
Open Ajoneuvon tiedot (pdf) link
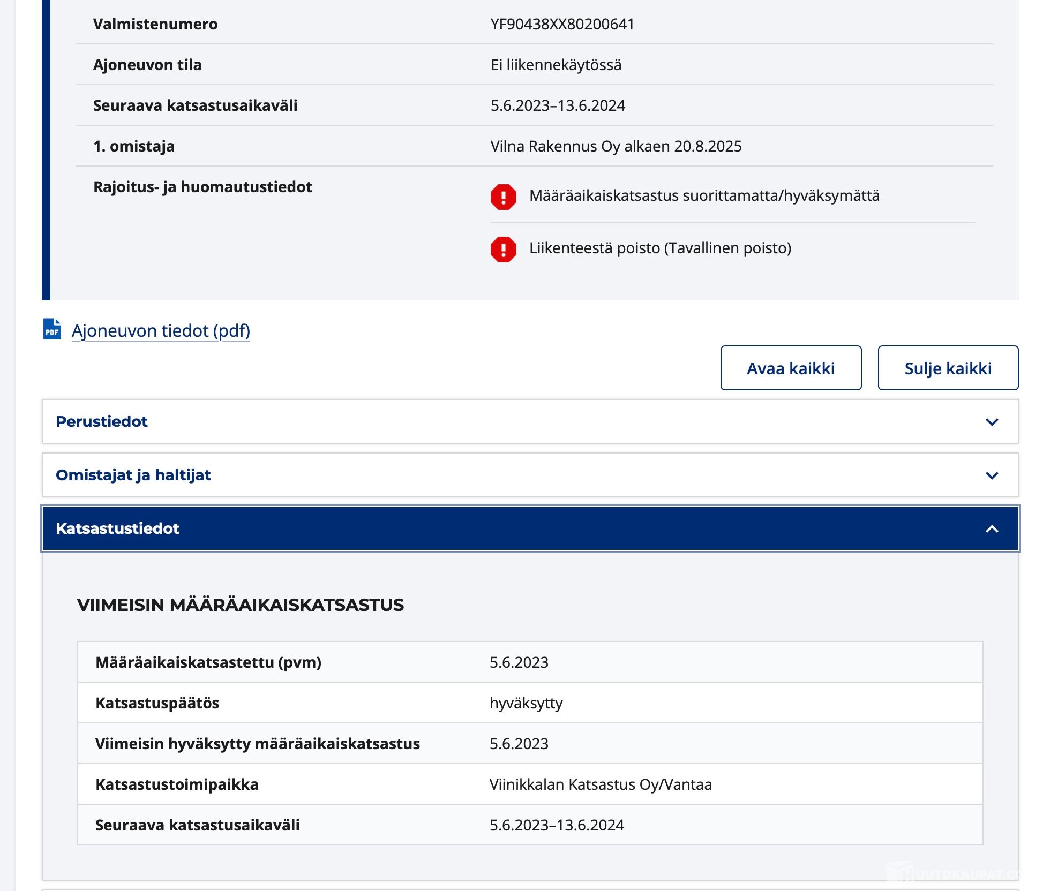coord(161,331)
